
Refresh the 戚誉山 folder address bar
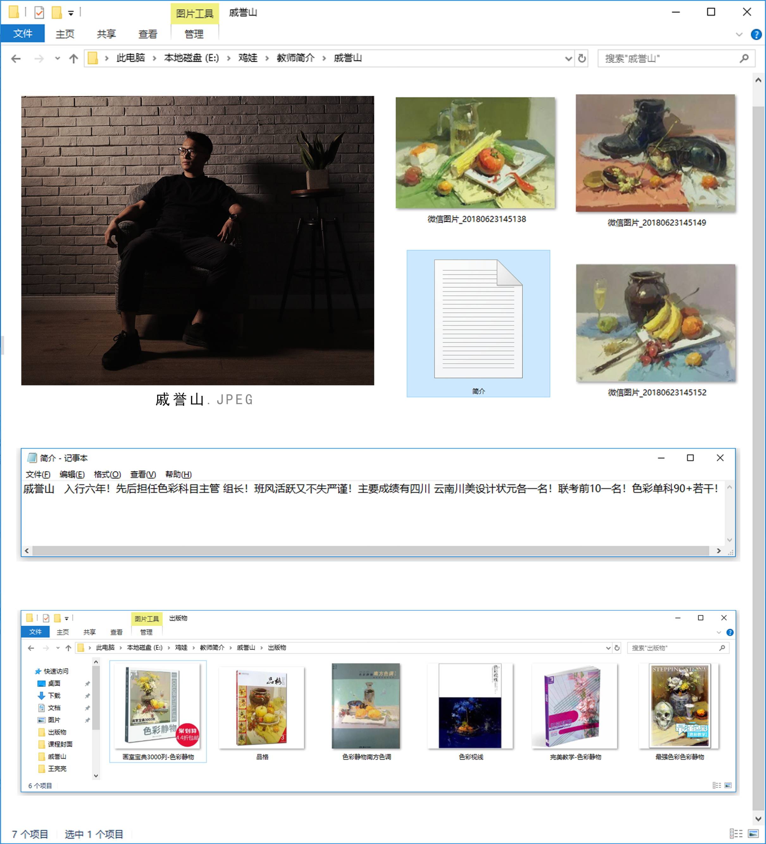pos(582,58)
